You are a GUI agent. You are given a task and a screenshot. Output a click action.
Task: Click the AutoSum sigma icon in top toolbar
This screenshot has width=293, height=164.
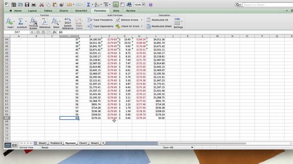[88, 5]
